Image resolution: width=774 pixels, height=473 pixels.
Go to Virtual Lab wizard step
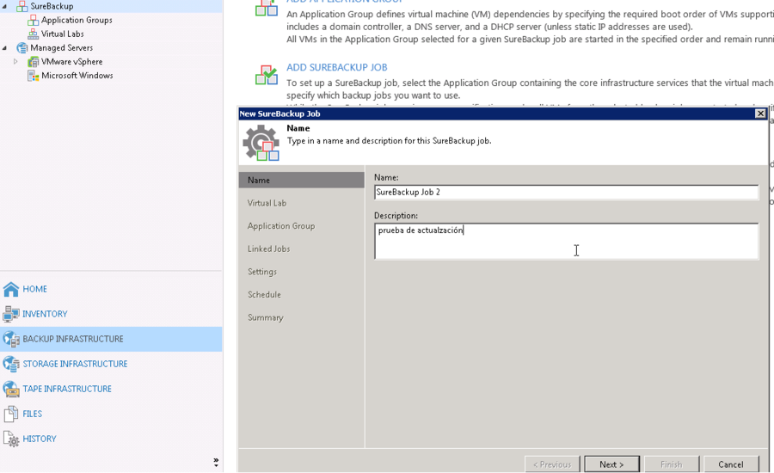click(x=267, y=204)
